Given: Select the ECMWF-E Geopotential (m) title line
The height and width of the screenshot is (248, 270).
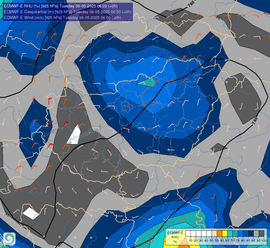Looking at the screenshot, I should click(x=67, y=12).
